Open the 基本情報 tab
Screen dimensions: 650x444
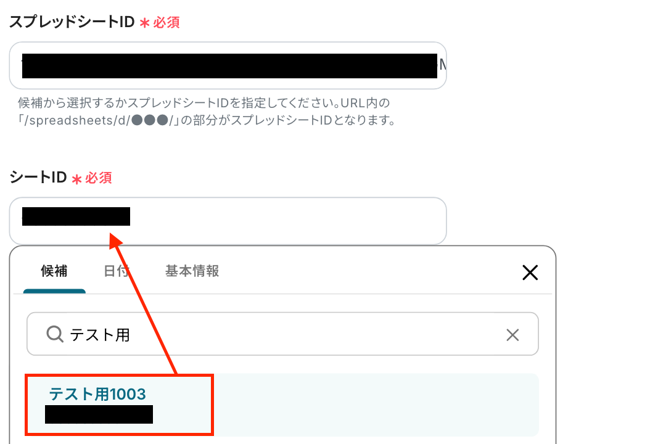[x=192, y=271]
